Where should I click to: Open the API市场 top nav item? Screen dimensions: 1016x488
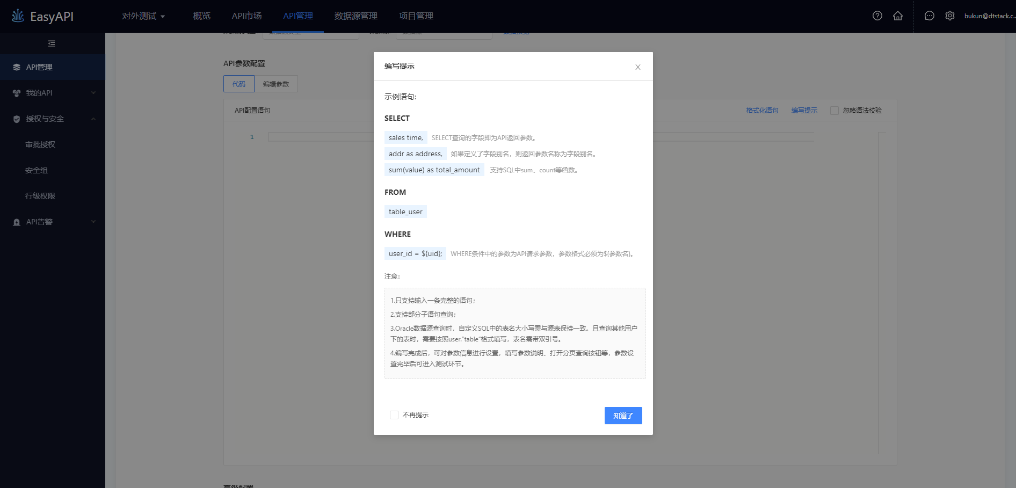click(247, 16)
